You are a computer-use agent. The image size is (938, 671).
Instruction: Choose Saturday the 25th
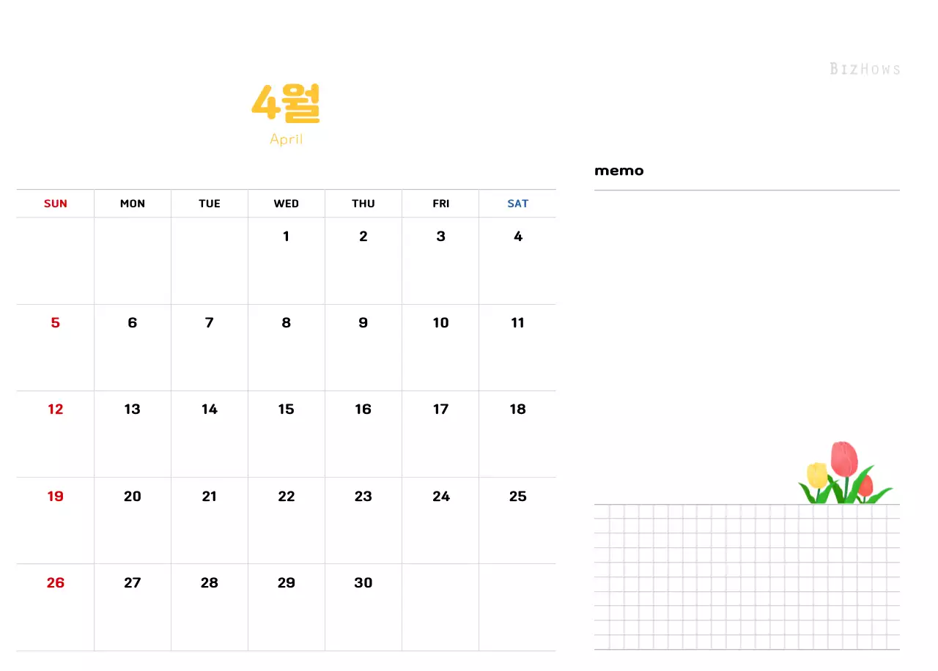click(x=517, y=497)
